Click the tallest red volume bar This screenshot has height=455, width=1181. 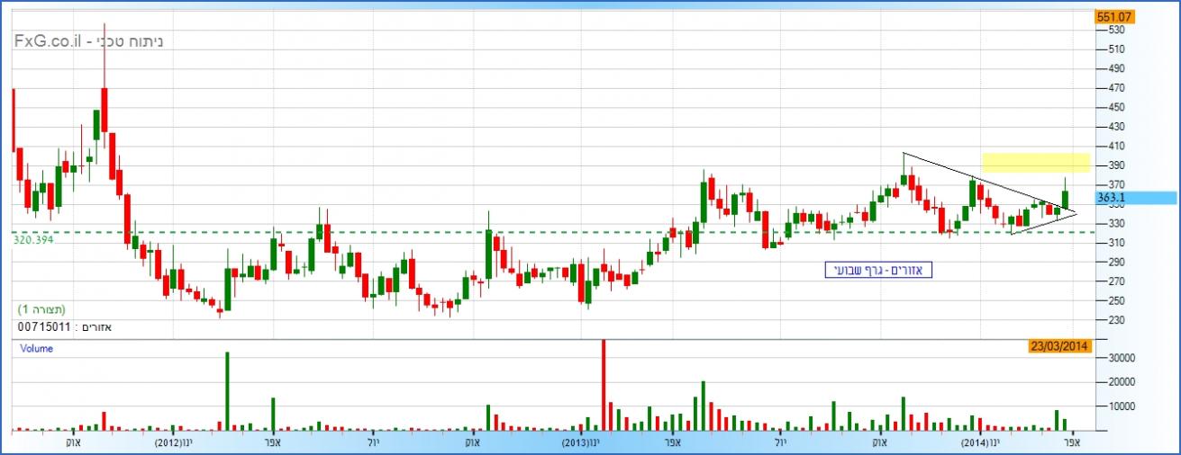pyautogui.click(x=603, y=387)
